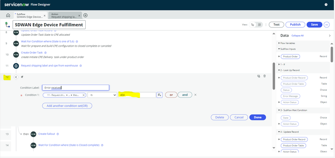This screenshot has height=158, width=335.
Task: Click the Condition Label input field
Action: (76, 88)
